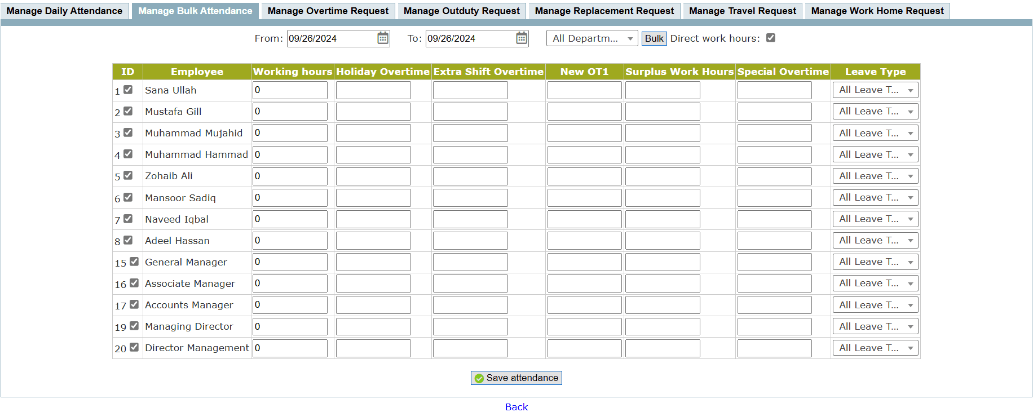Click the Back link
Screen dimensions: 1033x412
pyautogui.click(x=516, y=407)
